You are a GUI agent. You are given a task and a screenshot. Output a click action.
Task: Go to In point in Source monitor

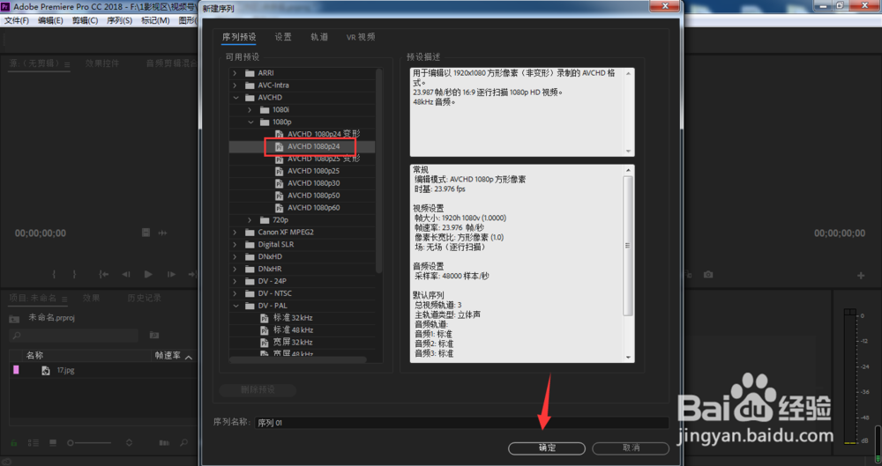coord(103,274)
